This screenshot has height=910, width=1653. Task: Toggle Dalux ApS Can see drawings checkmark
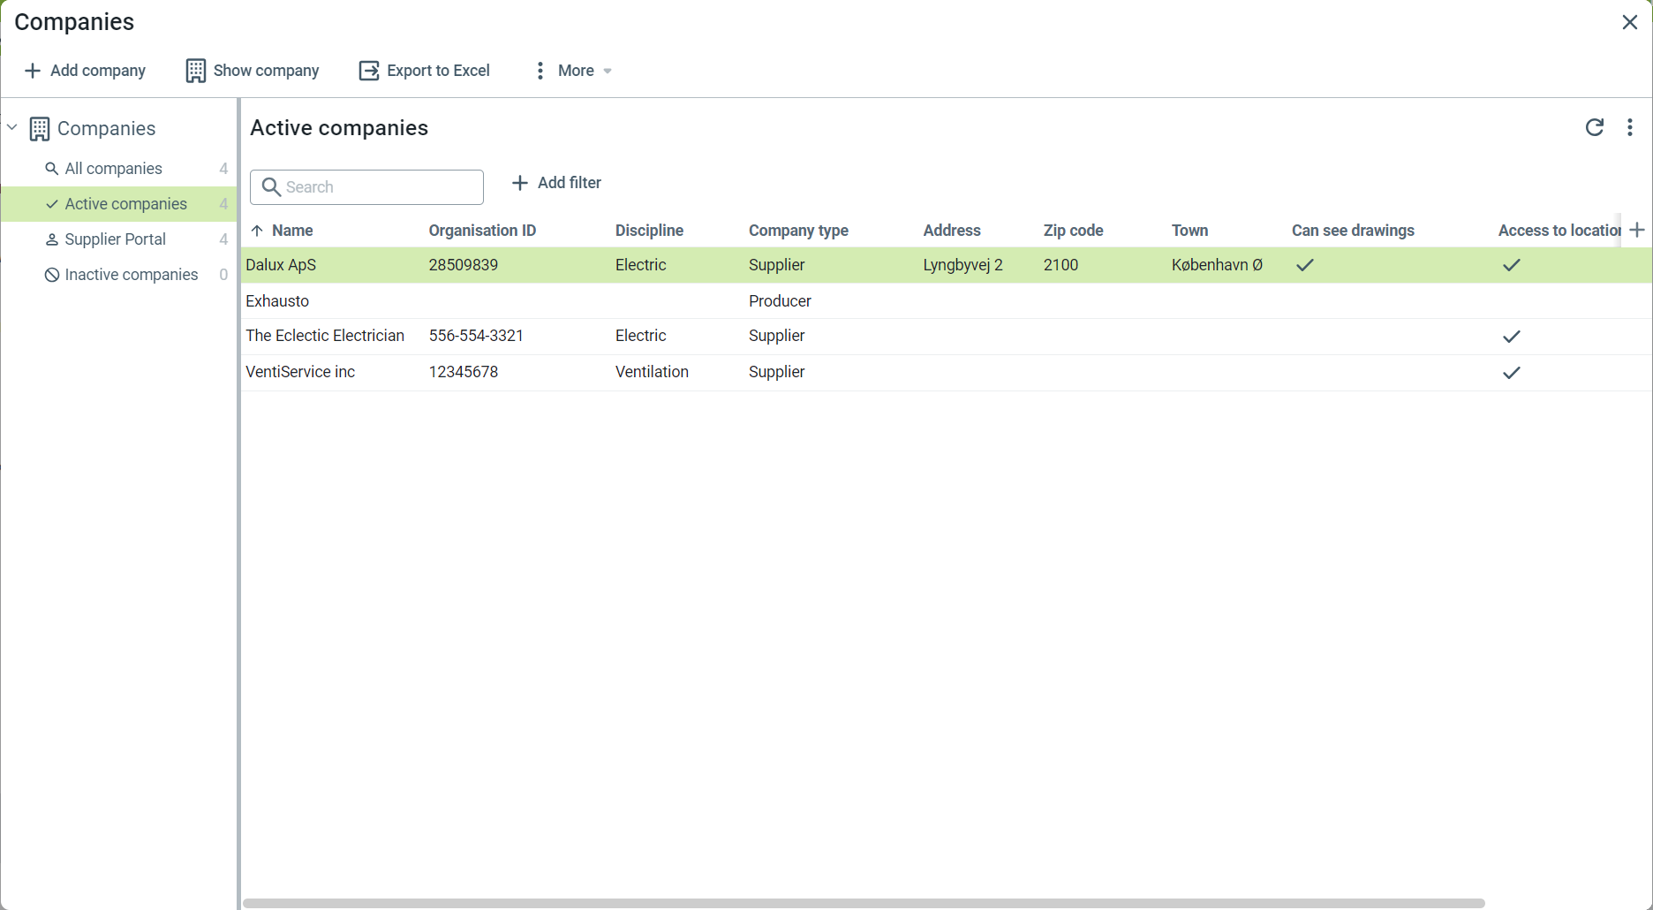tap(1304, 265)
